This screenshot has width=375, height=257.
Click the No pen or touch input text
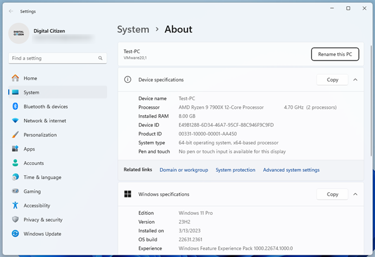[x=232, y=152]
